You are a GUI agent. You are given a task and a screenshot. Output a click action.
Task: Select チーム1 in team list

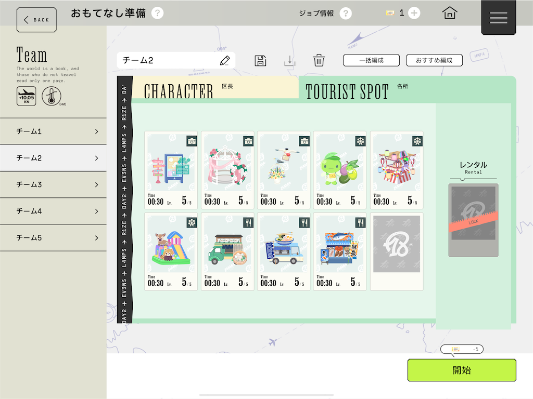point(53,131)
